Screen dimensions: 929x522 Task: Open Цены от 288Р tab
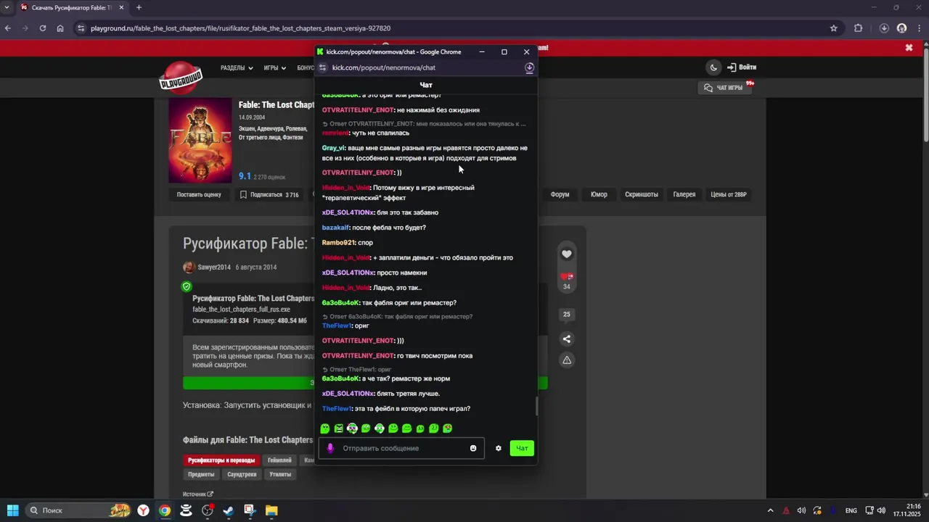pos(729,194)
